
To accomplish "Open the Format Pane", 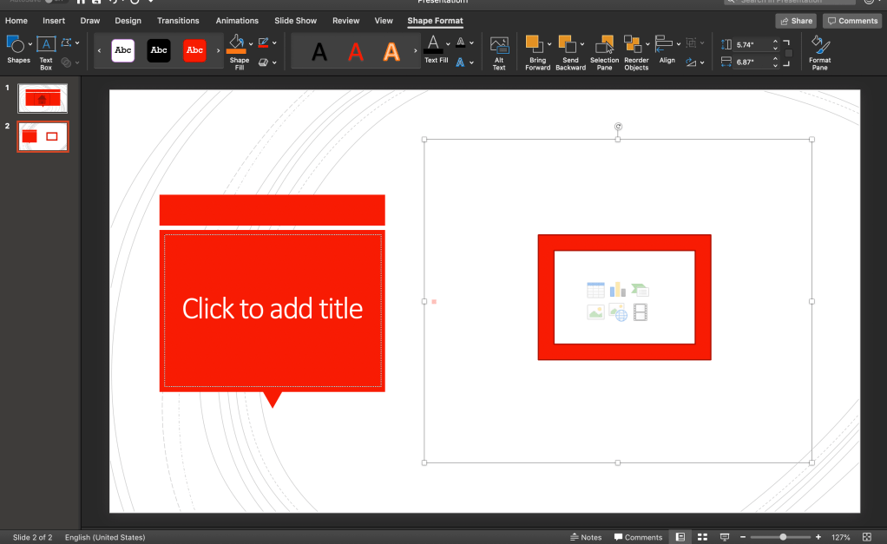I will point(819,51).
